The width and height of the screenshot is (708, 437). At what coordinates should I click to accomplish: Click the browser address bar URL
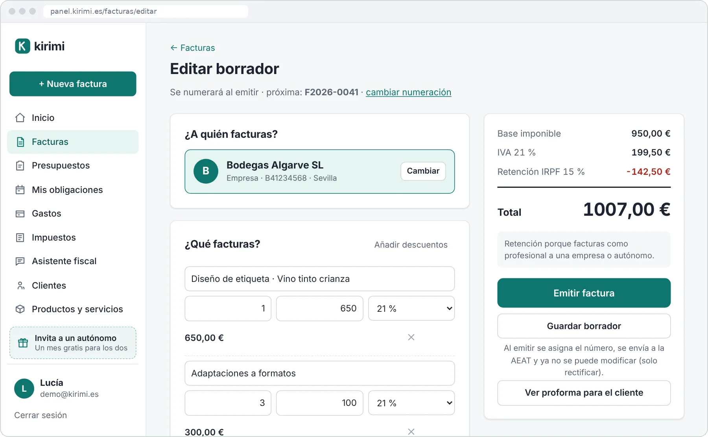click(146, 11)
